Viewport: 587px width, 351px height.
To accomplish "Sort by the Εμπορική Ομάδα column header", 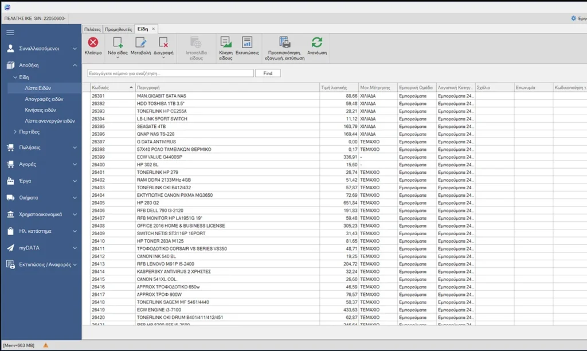I will click(x=417, y=88).
